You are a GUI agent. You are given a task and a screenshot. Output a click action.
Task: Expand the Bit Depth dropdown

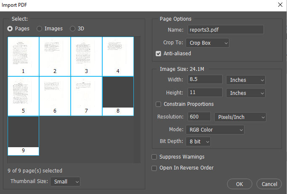point(198,142)
